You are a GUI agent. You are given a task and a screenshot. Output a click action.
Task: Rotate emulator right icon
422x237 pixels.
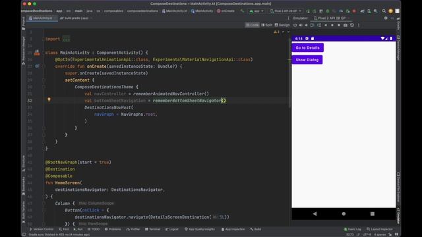pyautogui.click(x=319, y=25)
